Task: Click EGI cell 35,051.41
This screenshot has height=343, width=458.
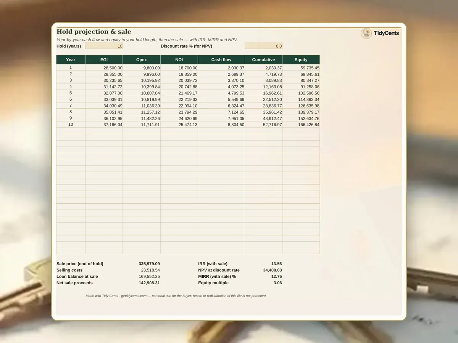Action: 104,112
